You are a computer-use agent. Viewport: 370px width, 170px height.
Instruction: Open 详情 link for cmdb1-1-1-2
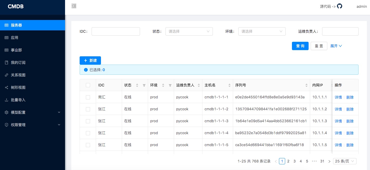(x=338, y=109)
